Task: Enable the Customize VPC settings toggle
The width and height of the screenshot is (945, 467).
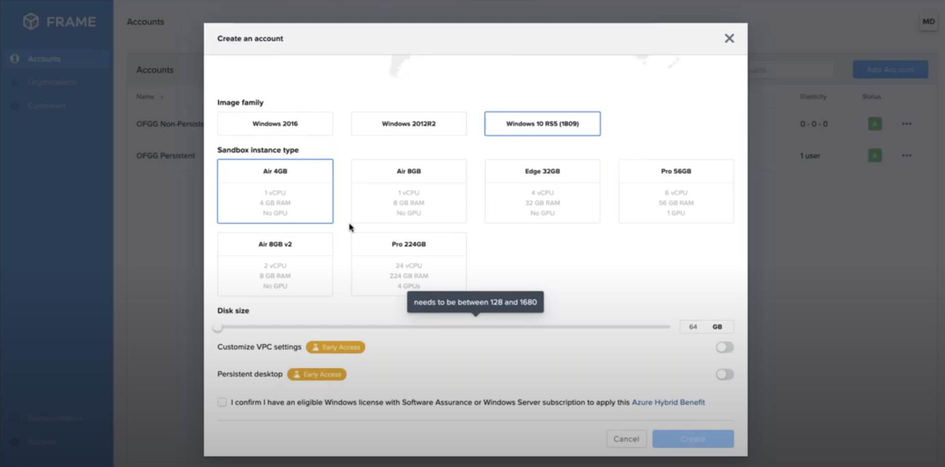Action: tap(725, 347)
